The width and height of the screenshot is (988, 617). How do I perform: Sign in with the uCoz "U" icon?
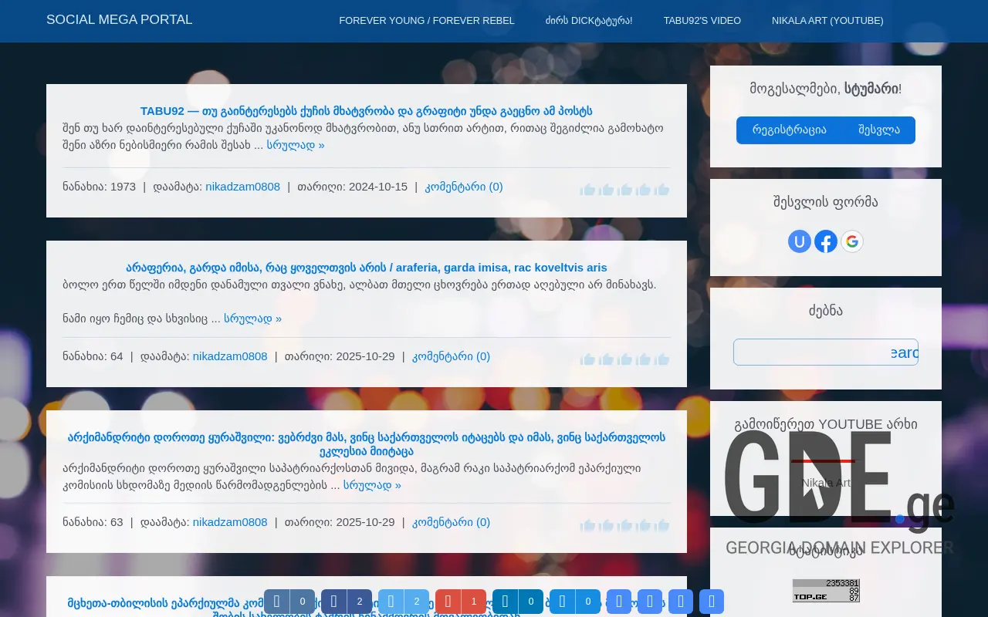tap(800, 241)
